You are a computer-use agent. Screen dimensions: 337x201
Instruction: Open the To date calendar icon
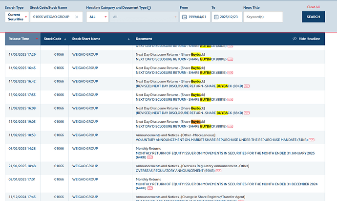tap(216, 17)
